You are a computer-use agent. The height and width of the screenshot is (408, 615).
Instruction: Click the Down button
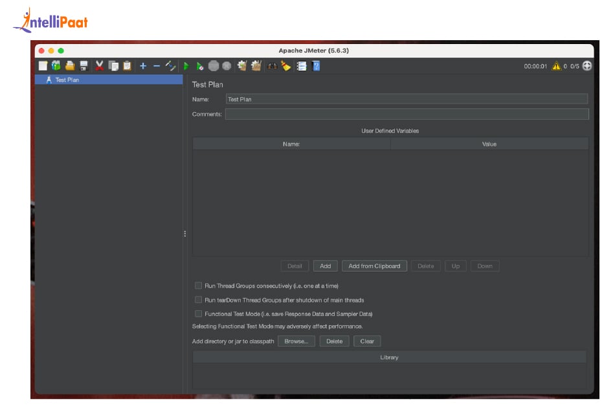(x=485, y=266)
